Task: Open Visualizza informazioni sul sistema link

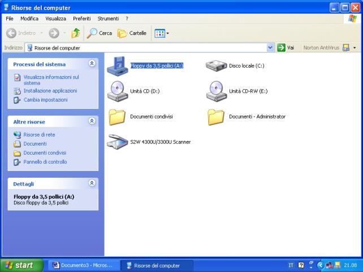Action: pyautogui.click(x=51, y=80)
